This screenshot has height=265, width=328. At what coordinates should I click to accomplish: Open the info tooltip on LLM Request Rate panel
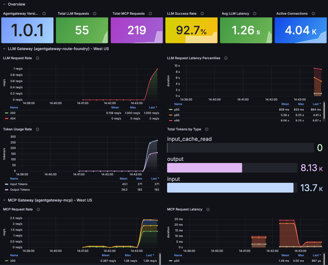[x=37, y=58]
